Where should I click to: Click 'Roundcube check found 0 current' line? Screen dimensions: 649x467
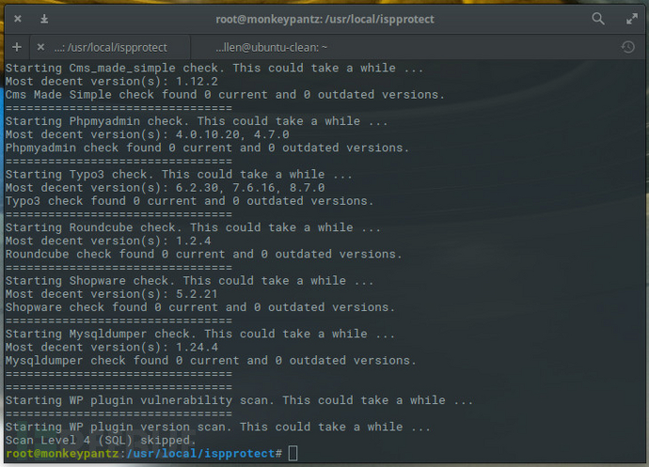point(204,254)
